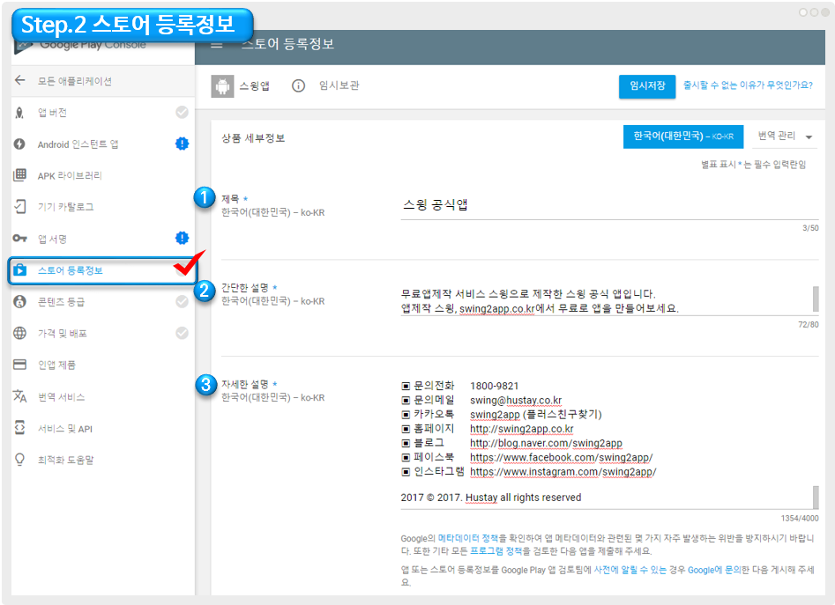The width and height of the screenshot is (835, 605).
Task: Open the Google에 문의 link
Action: click(714, 570)
